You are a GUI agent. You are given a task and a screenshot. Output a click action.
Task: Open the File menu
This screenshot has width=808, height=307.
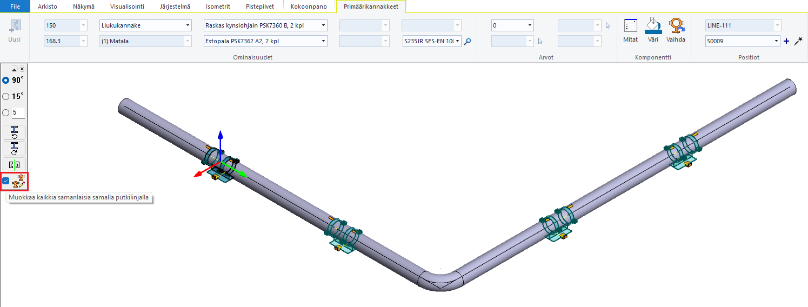click(15, 6)
